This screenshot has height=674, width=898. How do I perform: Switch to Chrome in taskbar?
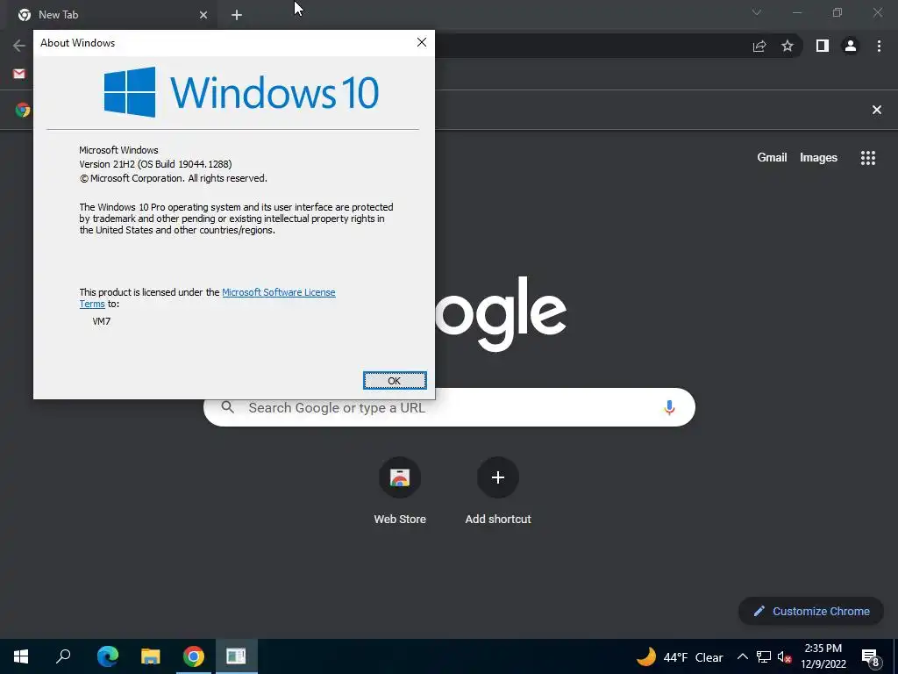[x=194, y=656]
